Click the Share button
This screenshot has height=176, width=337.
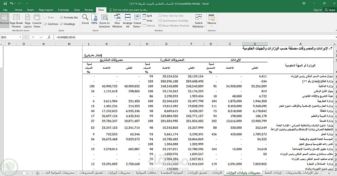[330, 10]
